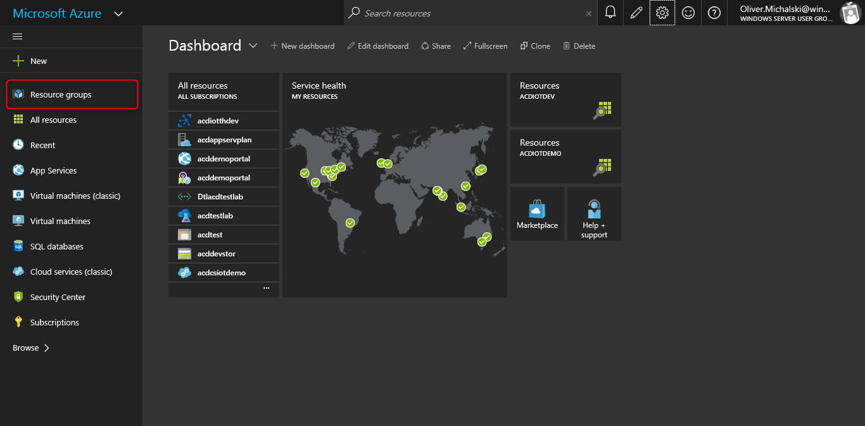The width and height of the screenshot is (865, 426).
Task: Click the acdiotthdev resource icon
Action: (184, 121)
